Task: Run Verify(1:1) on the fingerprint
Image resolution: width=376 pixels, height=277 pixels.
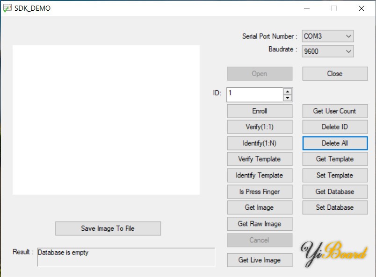Action: (x=260, y=127)
